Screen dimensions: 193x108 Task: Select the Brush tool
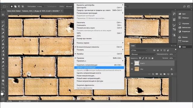coord(3,40)
